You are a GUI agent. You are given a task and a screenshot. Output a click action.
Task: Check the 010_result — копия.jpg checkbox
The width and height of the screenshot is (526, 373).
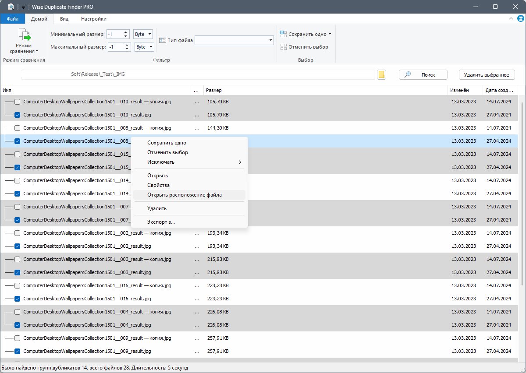17,102
